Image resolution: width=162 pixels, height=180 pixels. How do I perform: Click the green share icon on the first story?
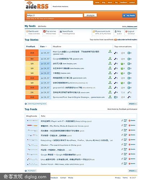pos(110,51)
